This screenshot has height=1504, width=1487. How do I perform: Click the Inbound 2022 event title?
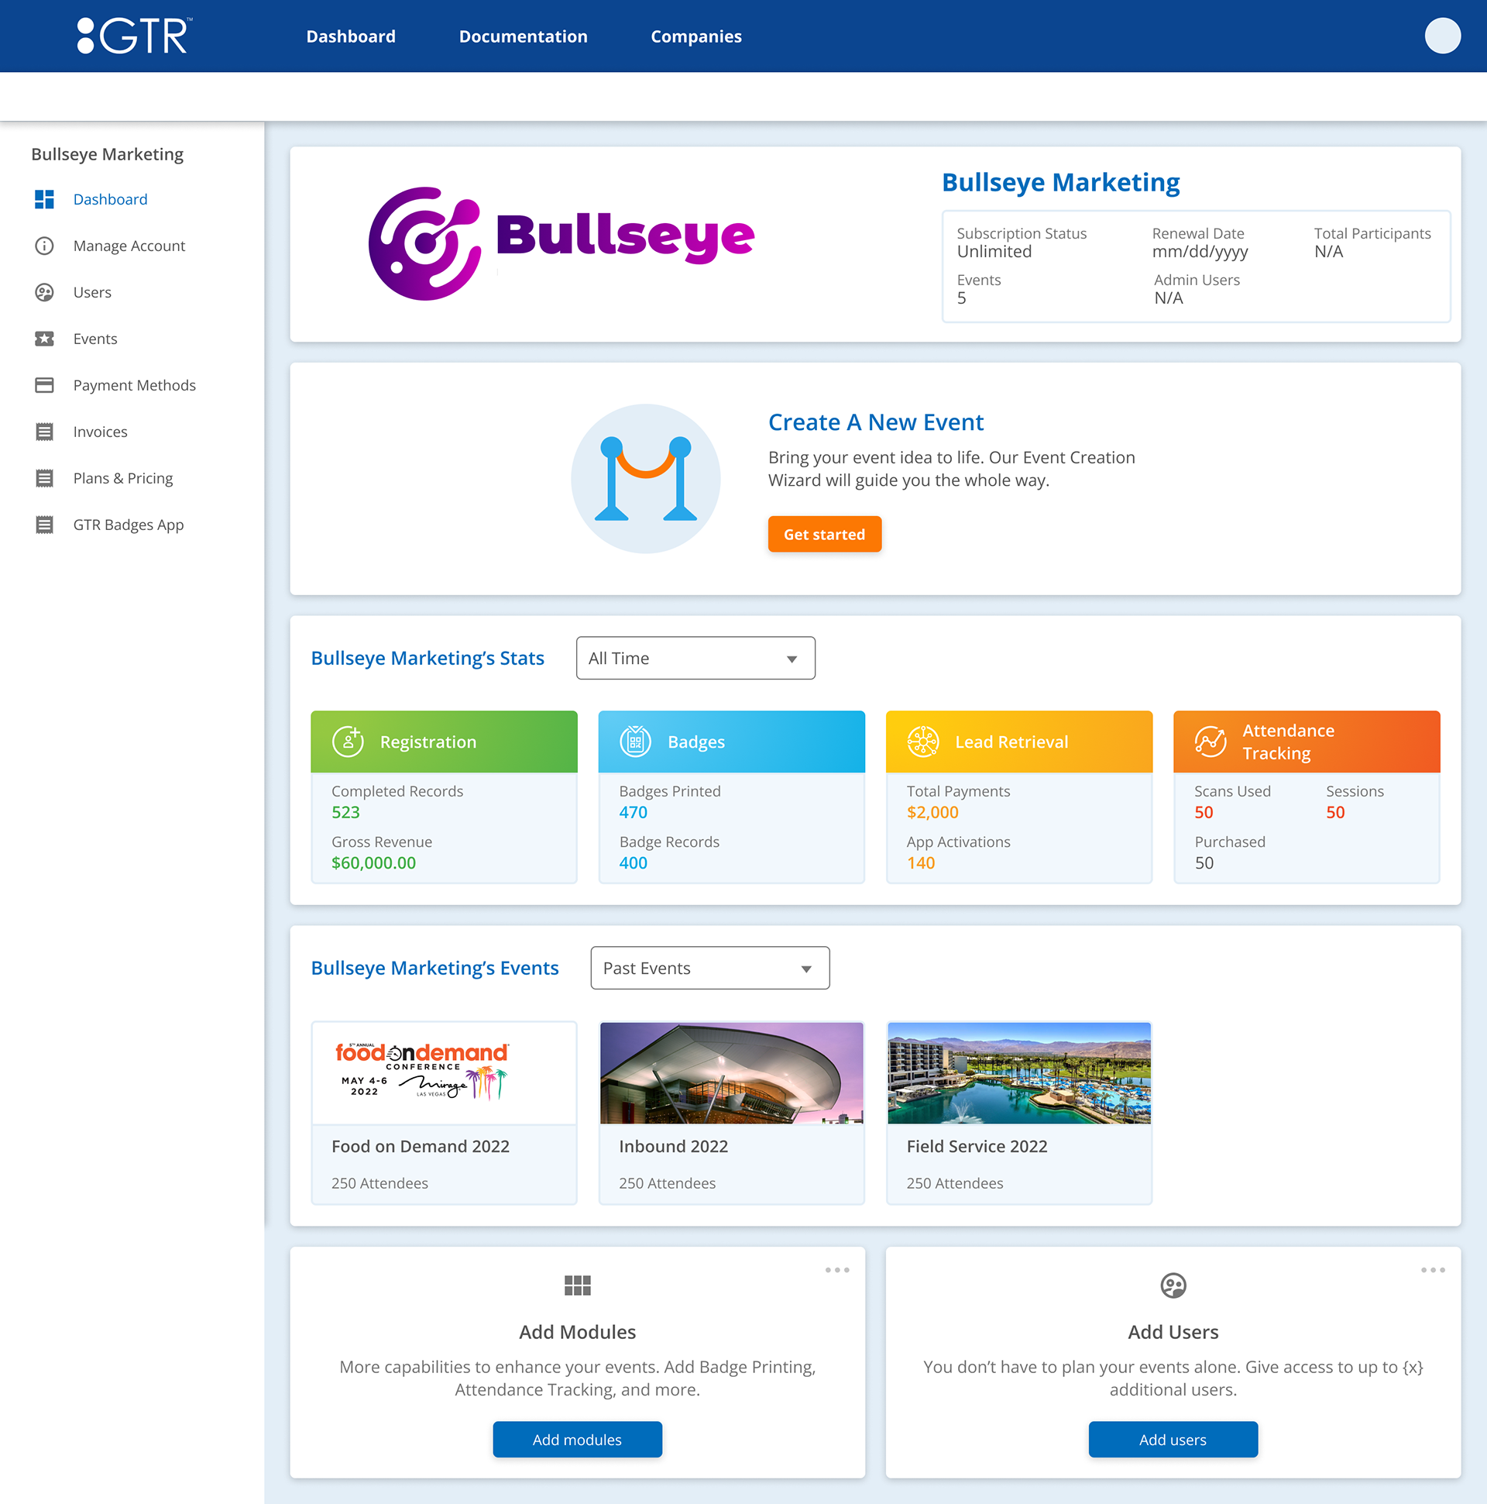pos(673,1146)
